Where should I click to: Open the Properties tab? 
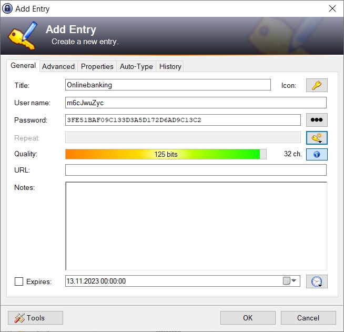point(97,66)
